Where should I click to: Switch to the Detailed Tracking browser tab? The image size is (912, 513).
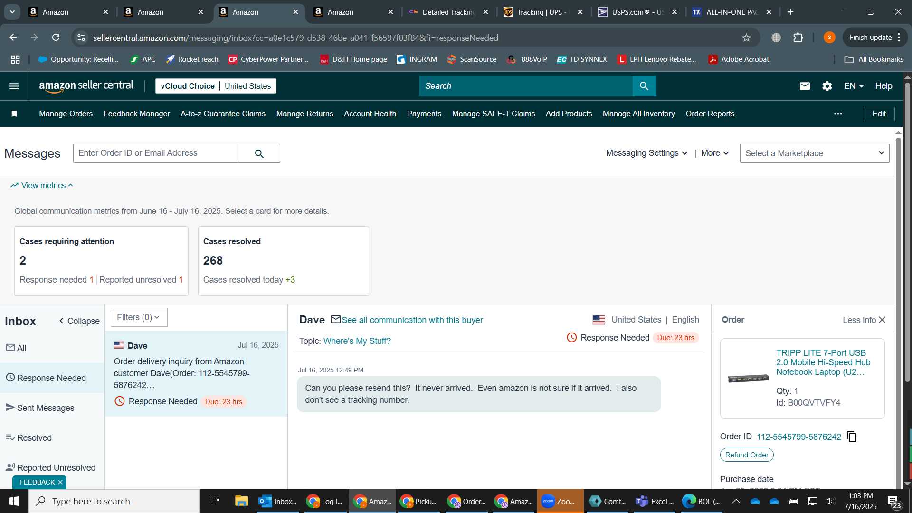(x=448, y=12)
